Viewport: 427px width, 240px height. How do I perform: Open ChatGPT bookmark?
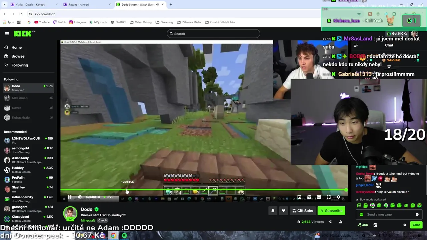point(118,22)
